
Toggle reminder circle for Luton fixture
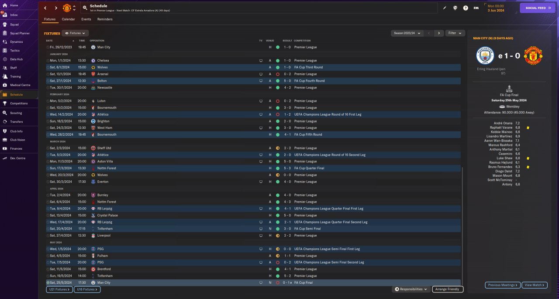point(48,101)
